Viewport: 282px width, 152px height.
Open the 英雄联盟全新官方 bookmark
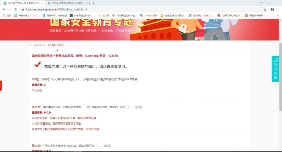tap(82, 15)
